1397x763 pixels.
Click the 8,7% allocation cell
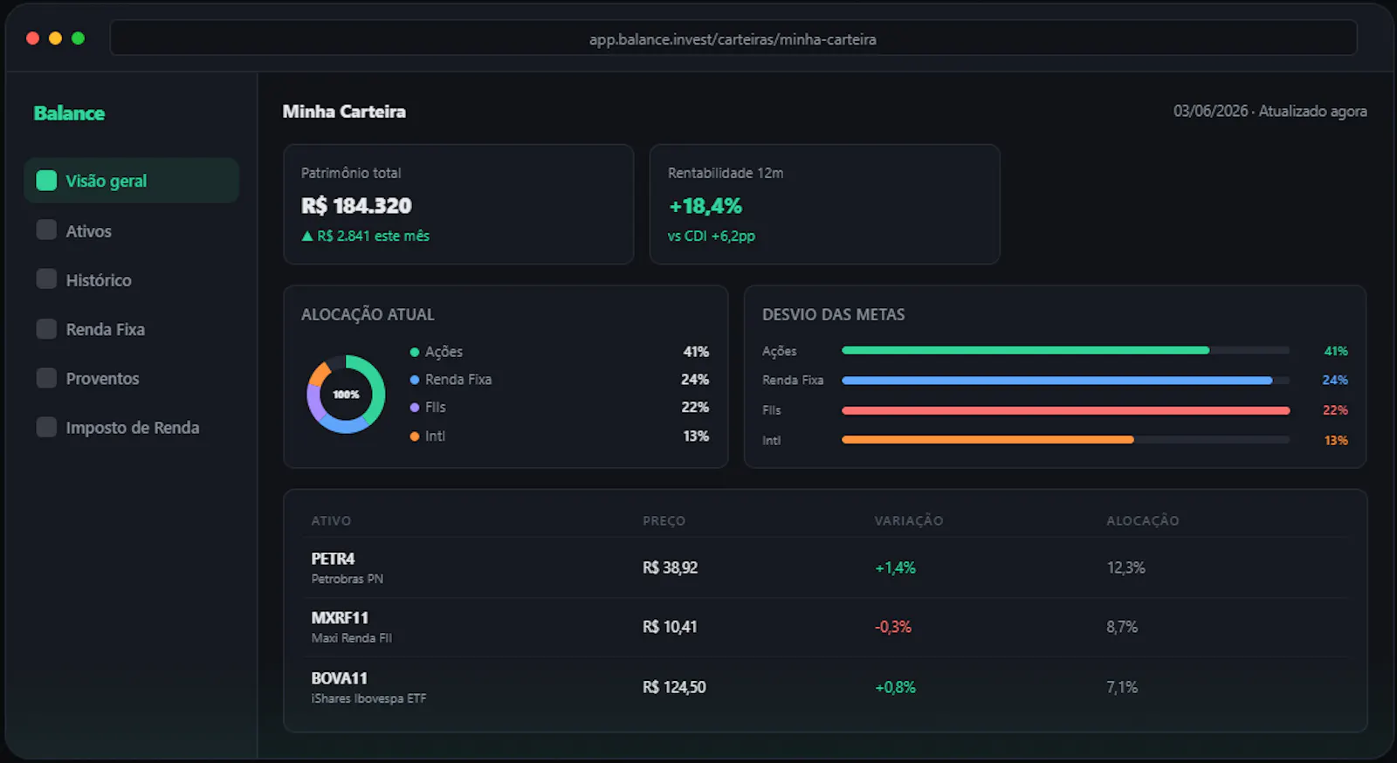tap(1122, 627)
